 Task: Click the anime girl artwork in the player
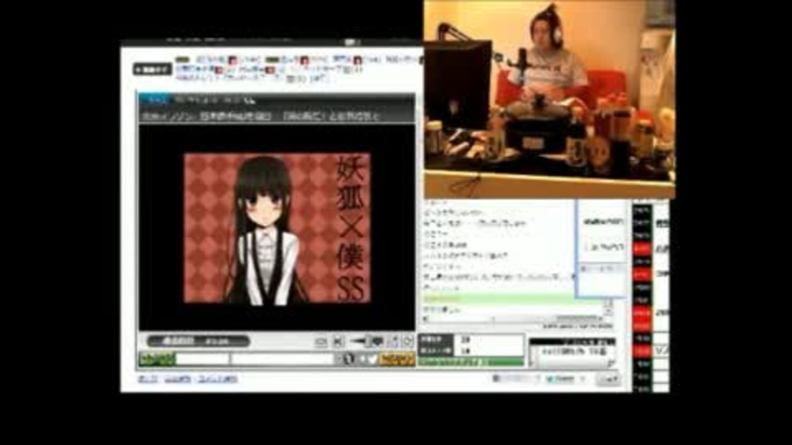[277, 228]
